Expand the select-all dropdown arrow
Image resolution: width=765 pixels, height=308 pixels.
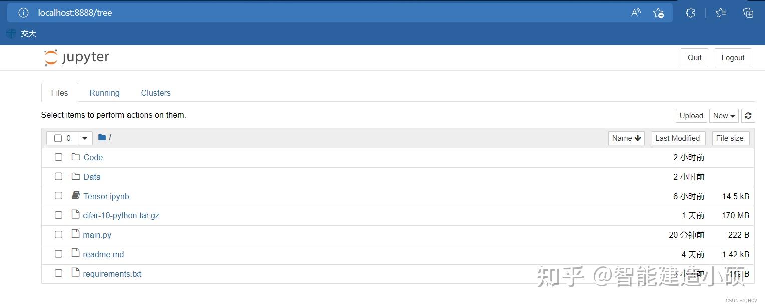85,138
